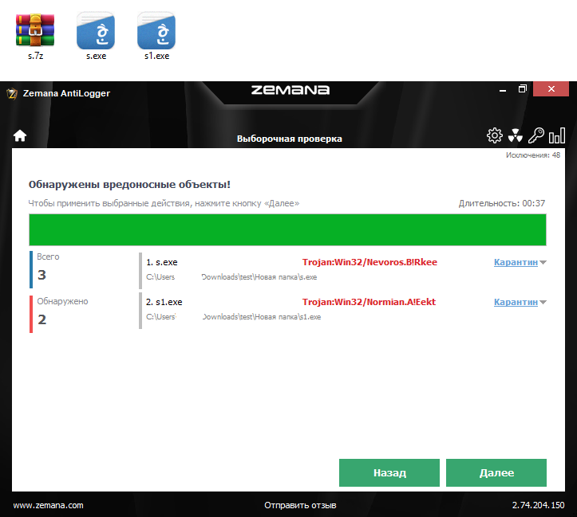Select threat name Trojan:Win32/Nevoros.B!Rkee
The image size is (577, 517).
click(370, 262)
